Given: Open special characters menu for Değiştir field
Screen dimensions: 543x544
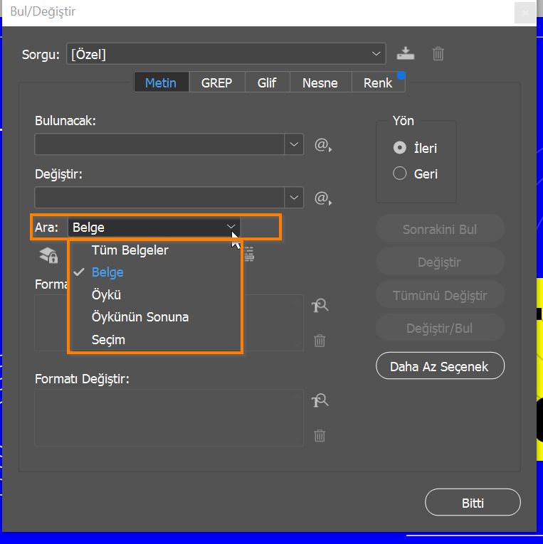Looking at the screenshot, I should [x=323, y=198].
